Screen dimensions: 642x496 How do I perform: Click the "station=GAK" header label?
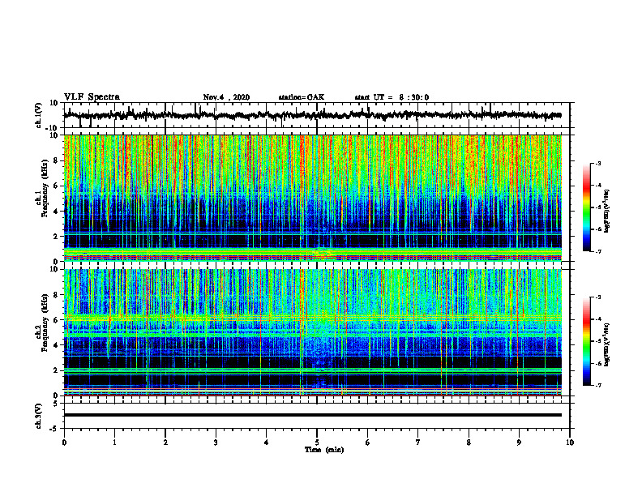[x=302, y=97]
